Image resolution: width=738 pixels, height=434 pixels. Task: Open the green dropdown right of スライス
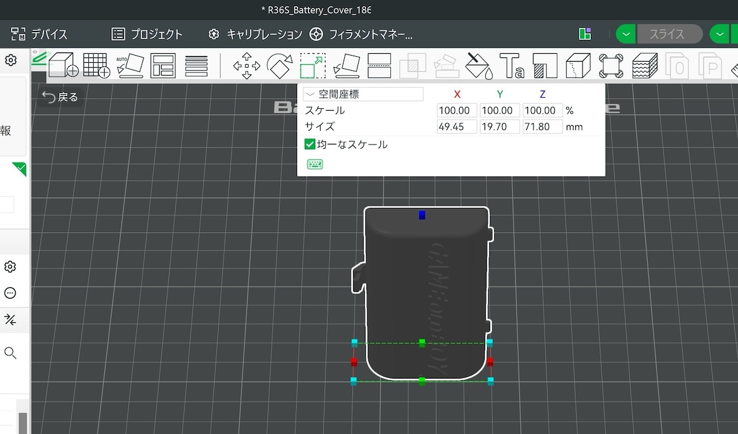click(719, 34)
